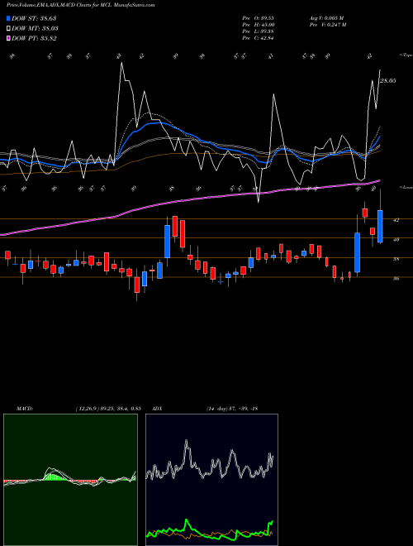The width and height of the screenshot is (413, 546).
Task: Click the white DOW MT legend swatch
Action: (x=8, y=29)
